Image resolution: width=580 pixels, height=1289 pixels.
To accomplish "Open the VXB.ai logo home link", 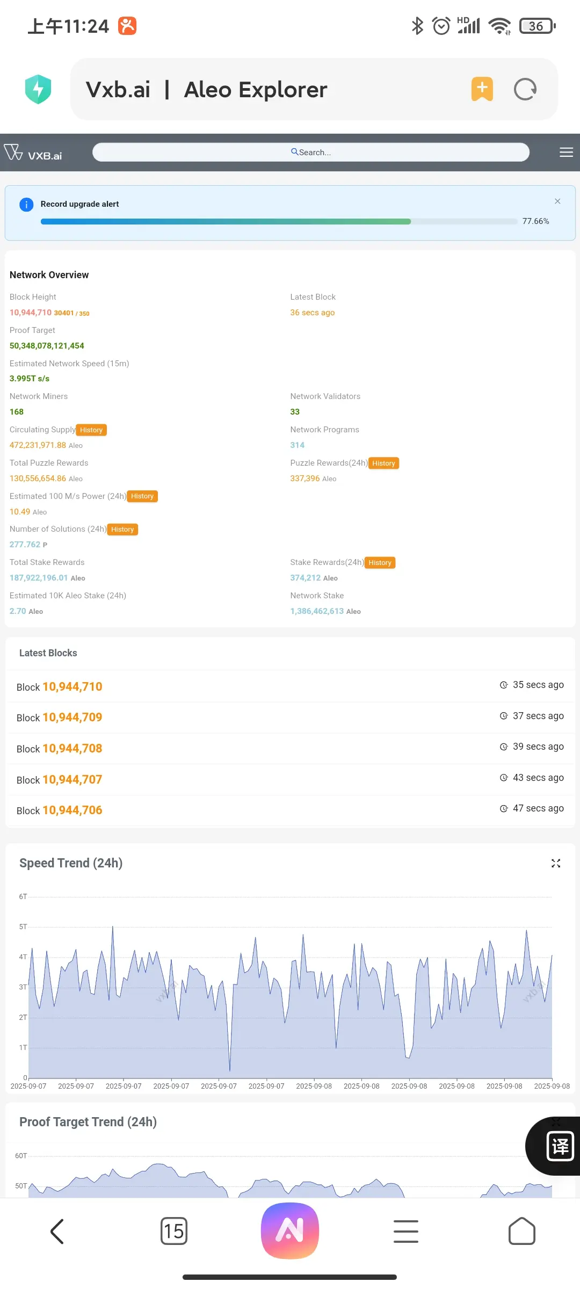I will click(33, 153).
